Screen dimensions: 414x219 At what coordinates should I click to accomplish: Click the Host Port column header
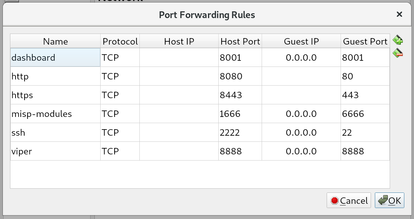pyautogui.click(x=240, y=41)
